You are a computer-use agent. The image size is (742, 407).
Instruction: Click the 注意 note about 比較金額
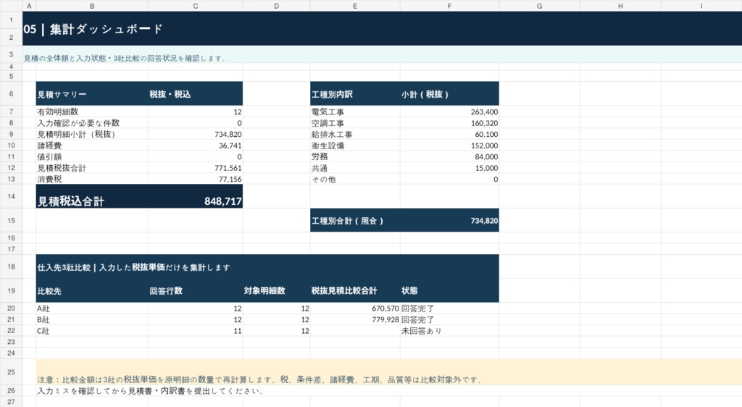click(x=388, y=372)
